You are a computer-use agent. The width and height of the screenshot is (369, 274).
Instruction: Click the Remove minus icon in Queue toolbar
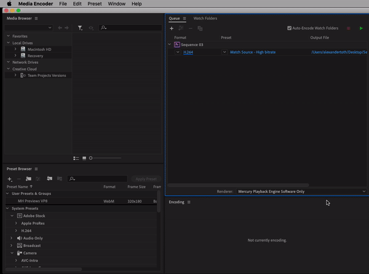coord(191,28)
